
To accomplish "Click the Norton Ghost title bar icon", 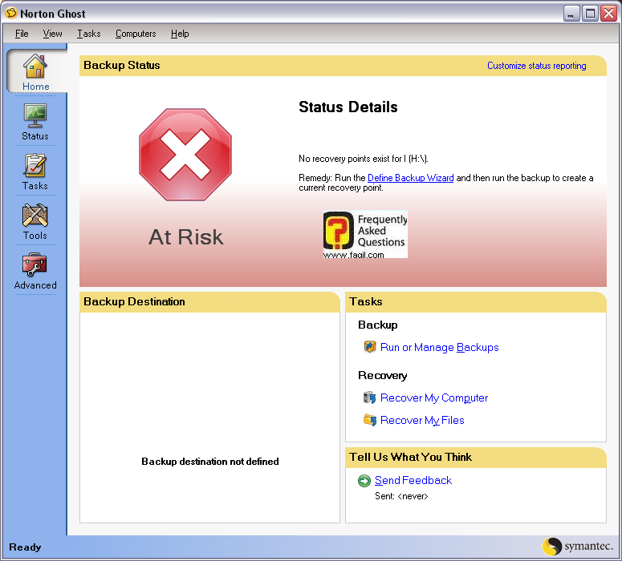I will (x=11, y=14).
